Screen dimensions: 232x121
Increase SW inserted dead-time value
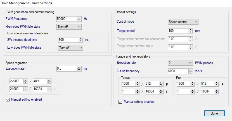point(81,39)
